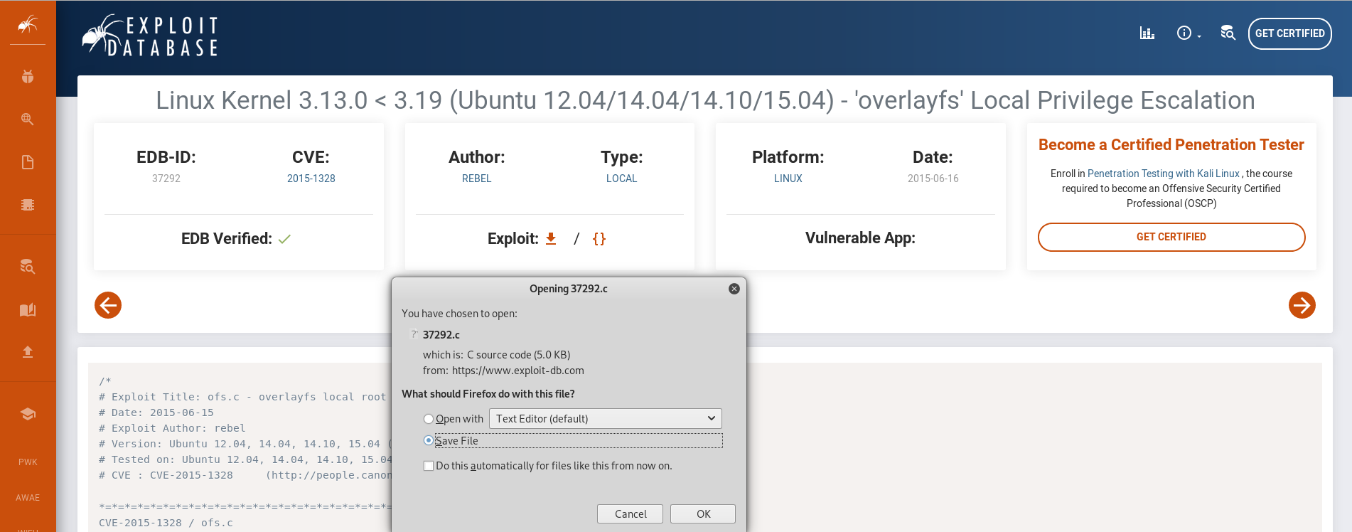Click the Exploit Database header logo
Viewport: 1352px width, 532px height.
pyautogui.click(x=150, y=35)
